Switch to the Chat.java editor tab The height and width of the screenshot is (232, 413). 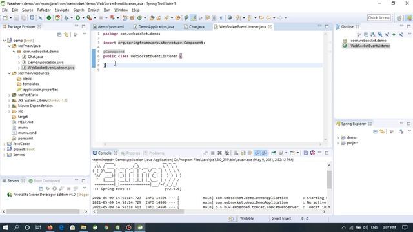[x=194, y=27]
